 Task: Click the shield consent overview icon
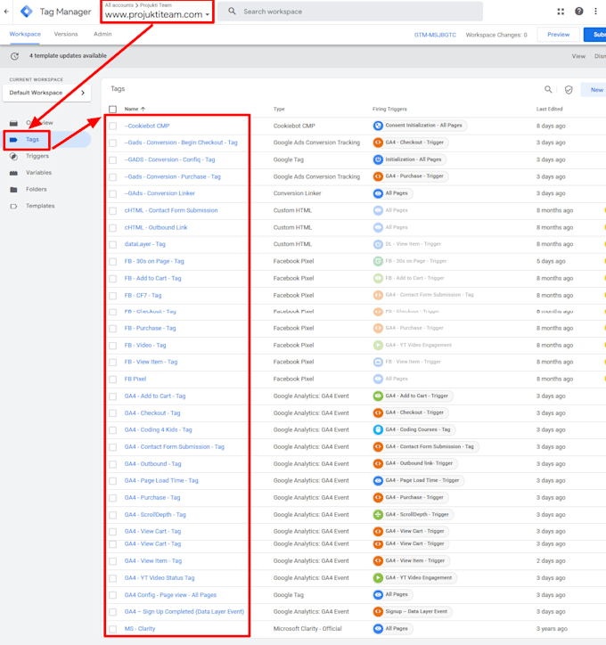[x=569, y=90]
